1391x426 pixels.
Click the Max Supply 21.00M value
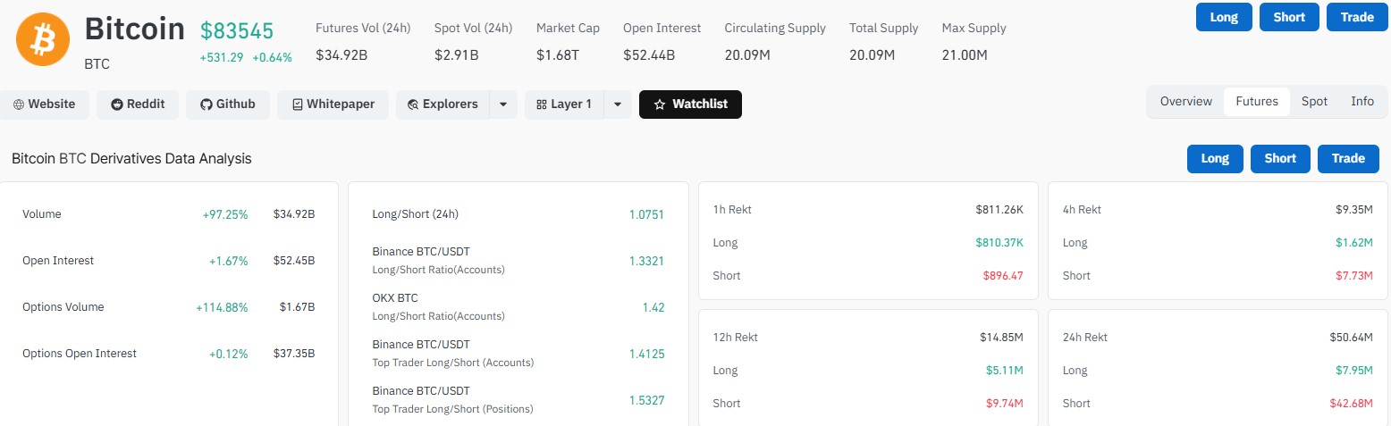[965, 55]
